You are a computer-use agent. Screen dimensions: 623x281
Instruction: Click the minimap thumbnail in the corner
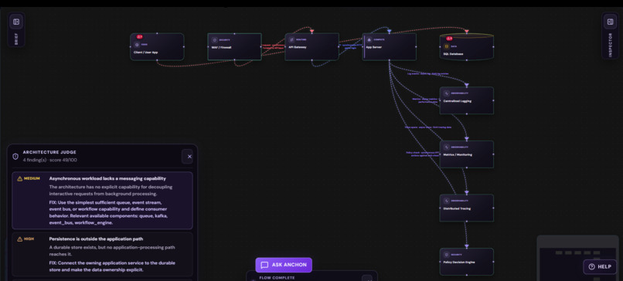577,258
